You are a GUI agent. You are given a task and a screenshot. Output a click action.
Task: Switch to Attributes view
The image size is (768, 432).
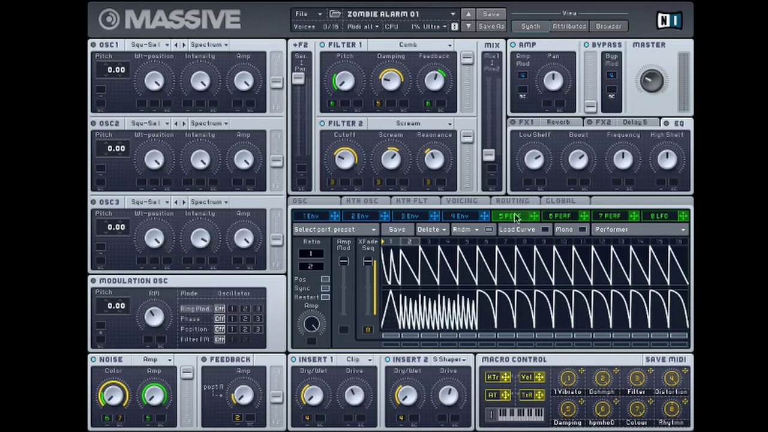click(x=569, y=26)
